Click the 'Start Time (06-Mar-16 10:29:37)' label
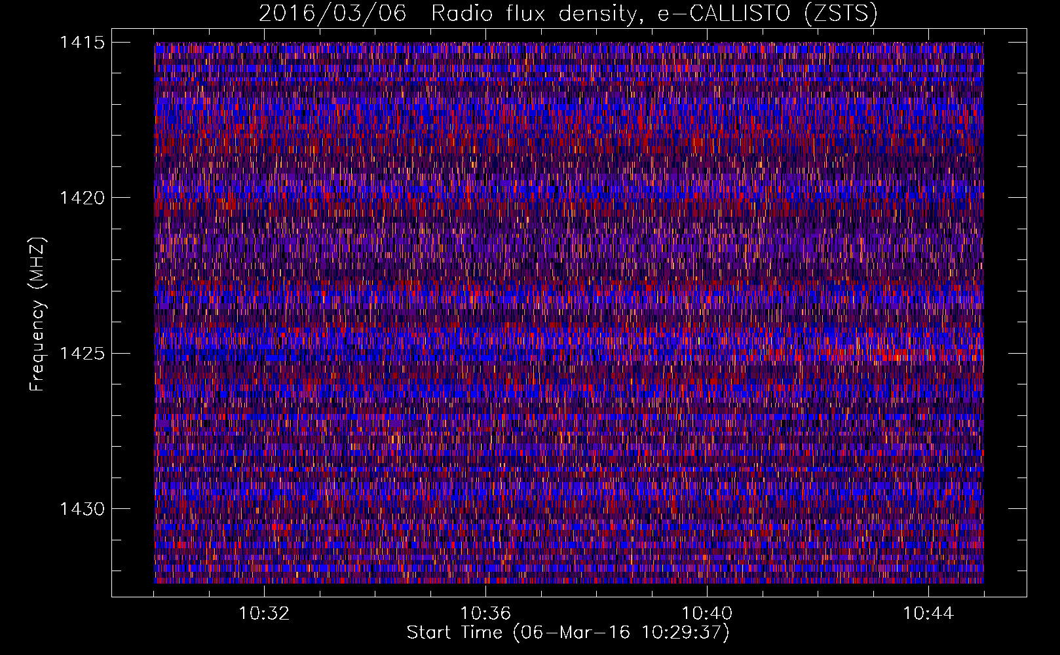The width and height of the screenshot is (1060, 655). pos(567,633)
